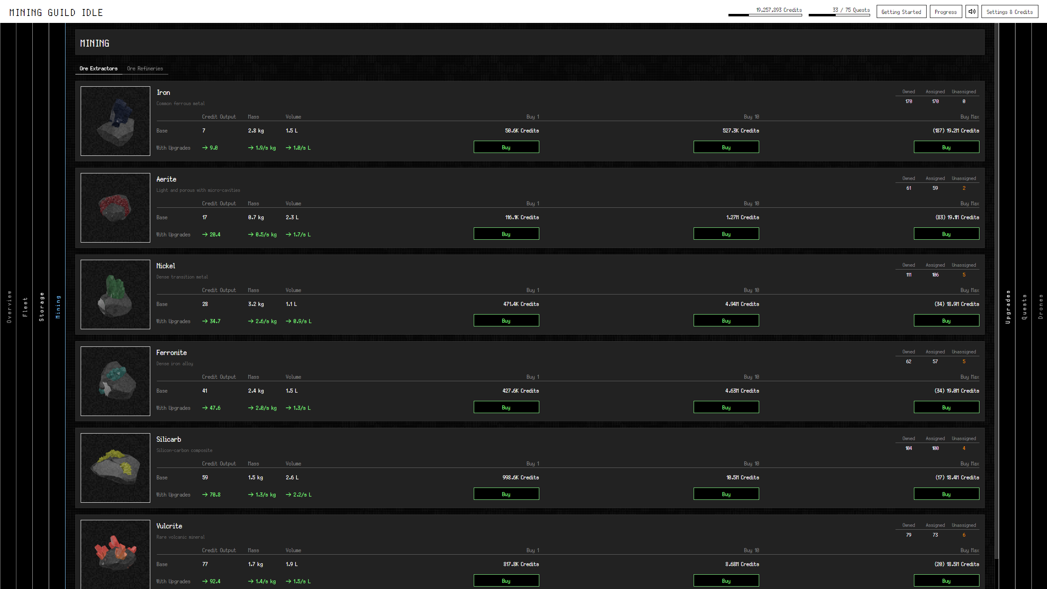Open the Upgrades side panel
Viewport: 1047px width, 589px height.
(x=1007, y=306)
